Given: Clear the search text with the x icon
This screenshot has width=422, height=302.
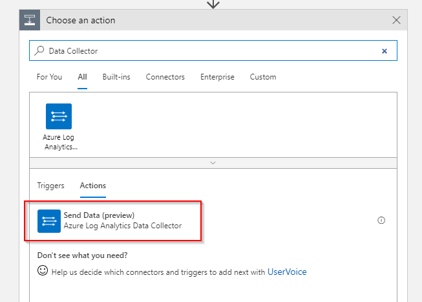Looking at the screenshot, I should [x=385, y=50].
